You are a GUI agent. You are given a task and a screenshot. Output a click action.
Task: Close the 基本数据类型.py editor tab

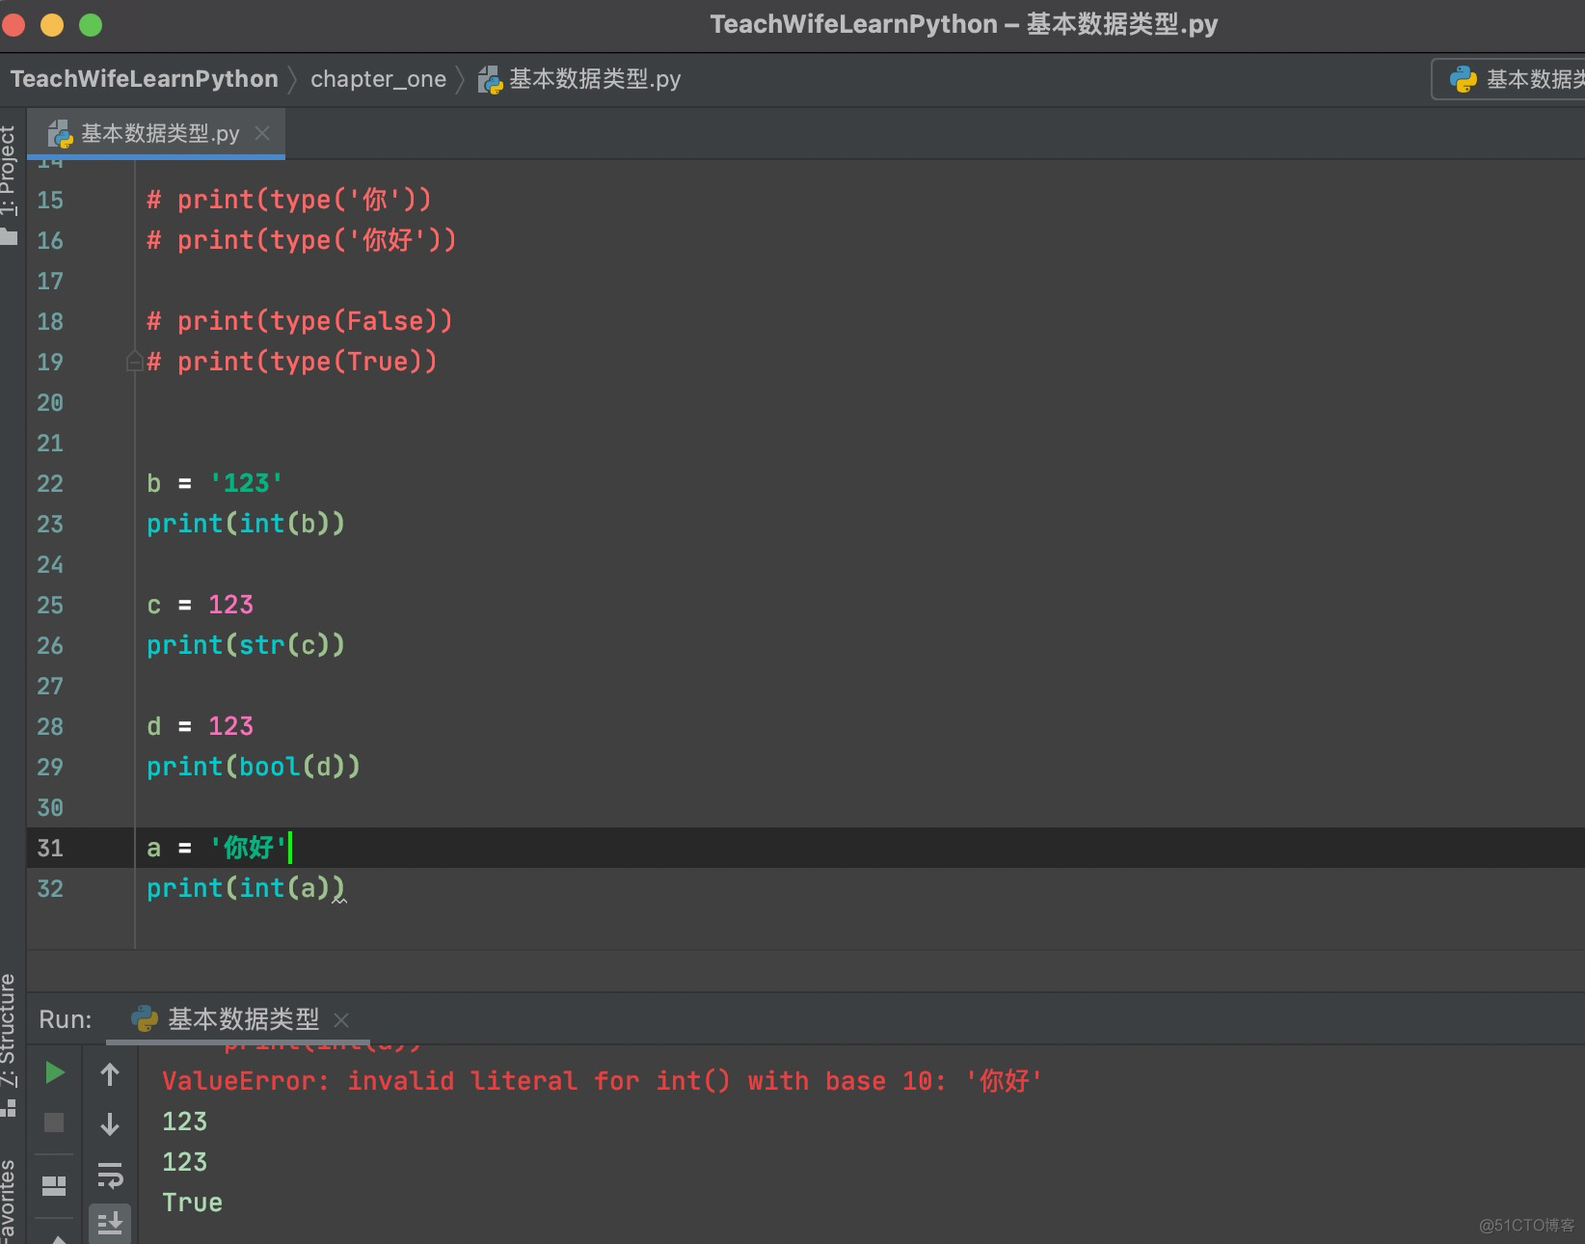262,133
